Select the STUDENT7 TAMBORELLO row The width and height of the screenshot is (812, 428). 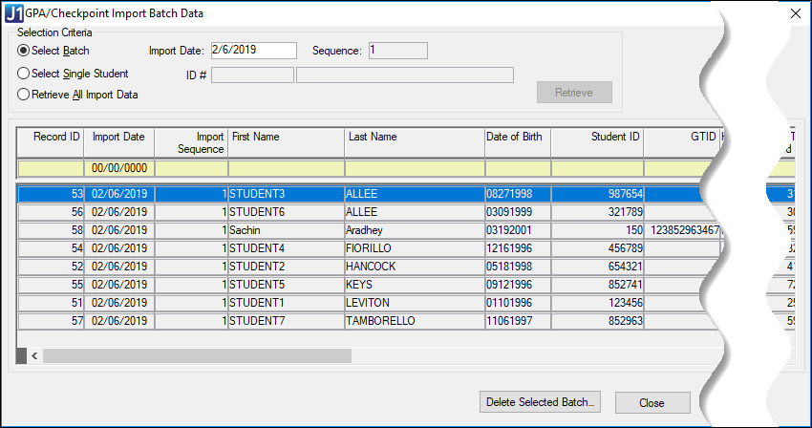click(x=287, y=321)
